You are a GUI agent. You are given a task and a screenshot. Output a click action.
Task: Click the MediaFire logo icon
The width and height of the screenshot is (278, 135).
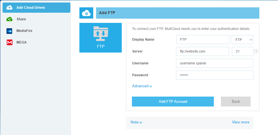pyautogui.click(x=9, y=31)
